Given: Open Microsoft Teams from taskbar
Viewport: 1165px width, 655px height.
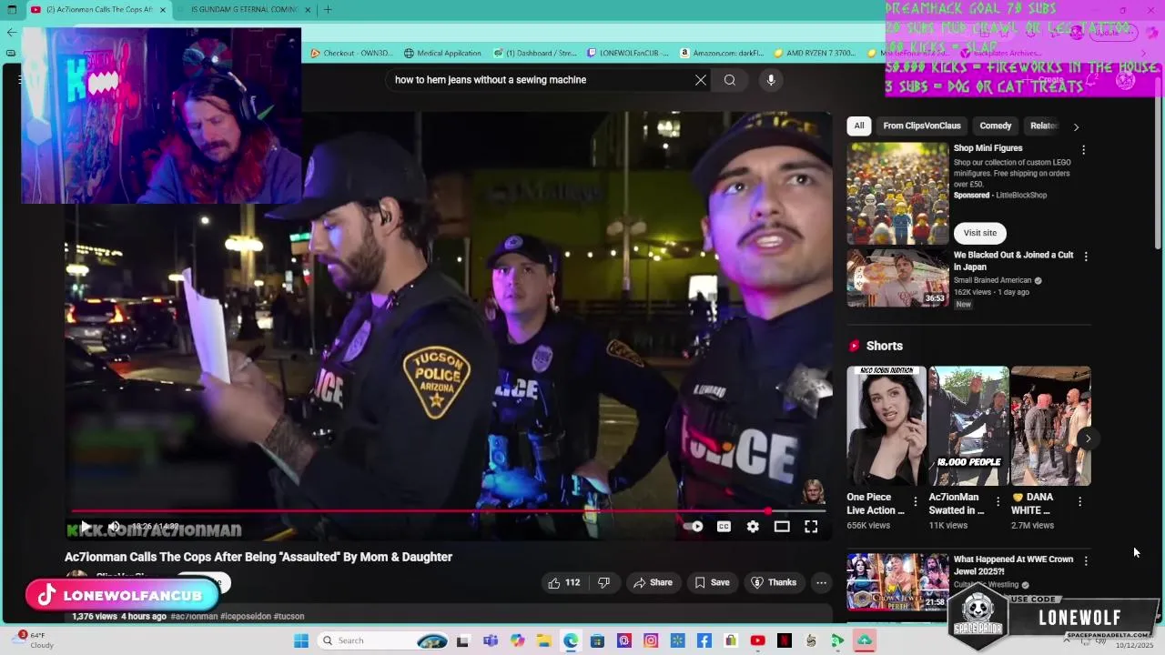Looking at the screenshot, I should (491, 640).
